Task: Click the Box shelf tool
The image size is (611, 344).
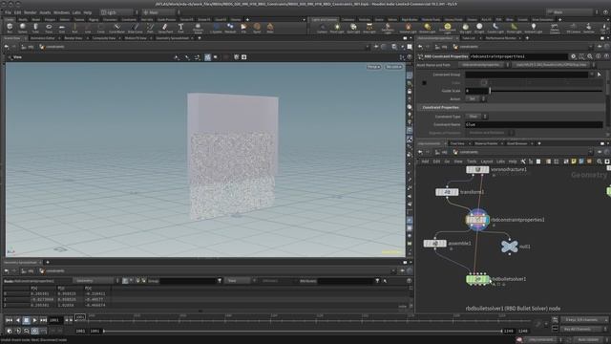Action: 10,28
